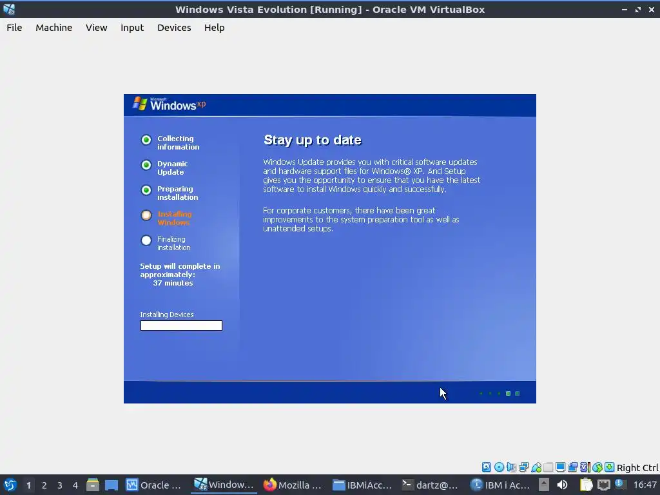The width and height of the screenshot is (660, 495).
Task: Click the CPU virtualization status icon
Action: pyautogui.click(x=585, y=467)
